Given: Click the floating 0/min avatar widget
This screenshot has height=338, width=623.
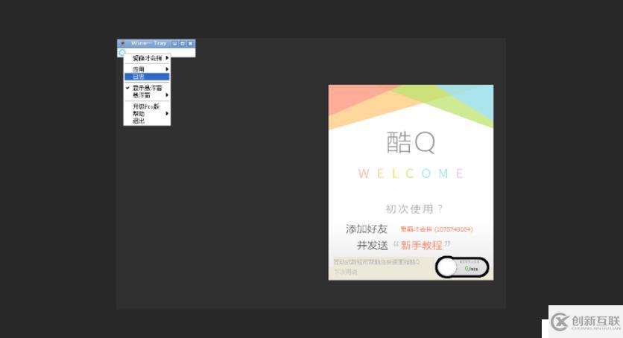Looking at the screenshot, I should (x=462, y=267).
